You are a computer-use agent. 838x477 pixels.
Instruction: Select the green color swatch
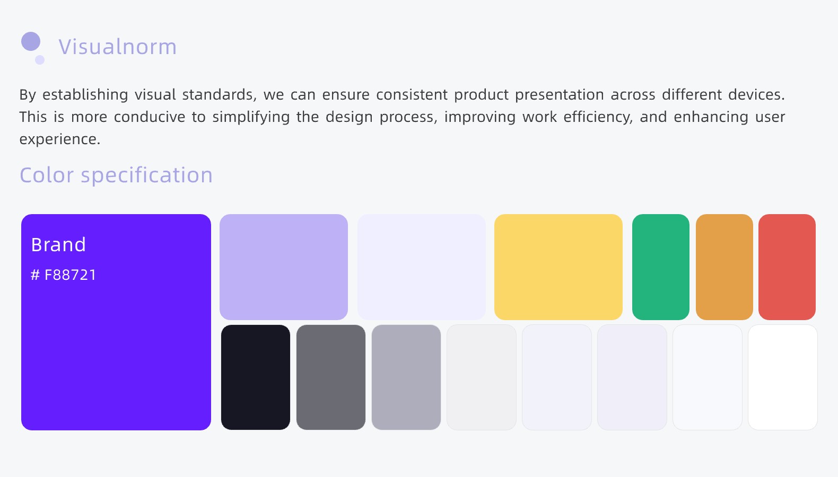(x=661, y=267)
